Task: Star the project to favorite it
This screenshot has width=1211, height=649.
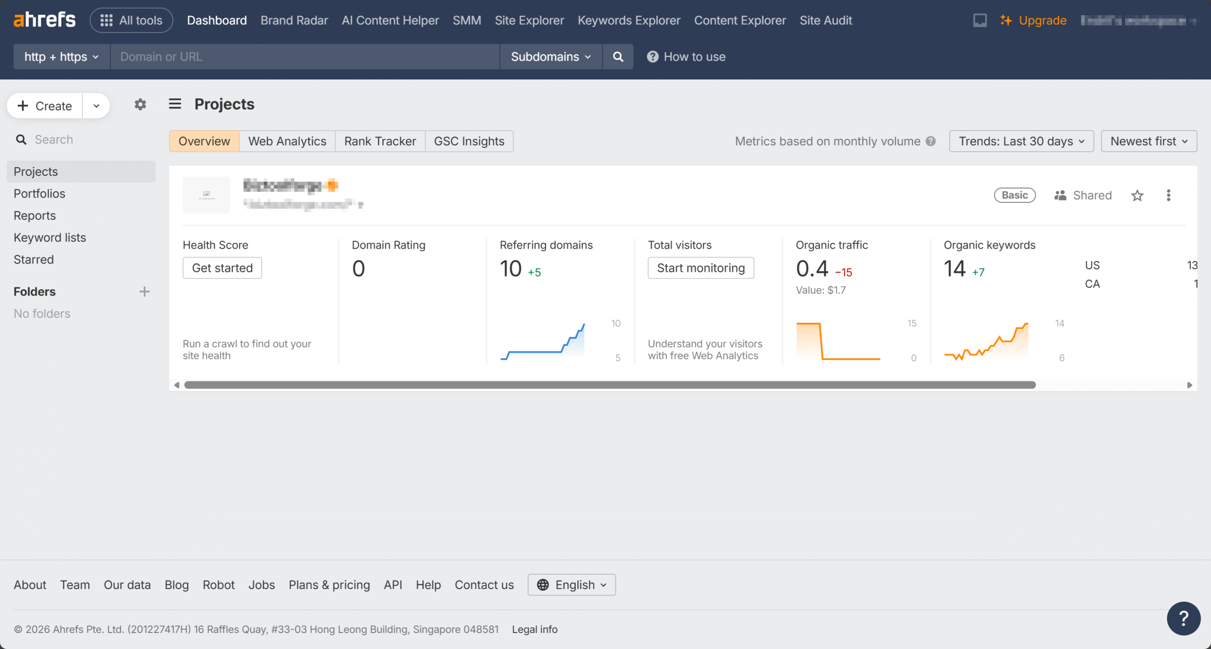Action: (1138, 195)
